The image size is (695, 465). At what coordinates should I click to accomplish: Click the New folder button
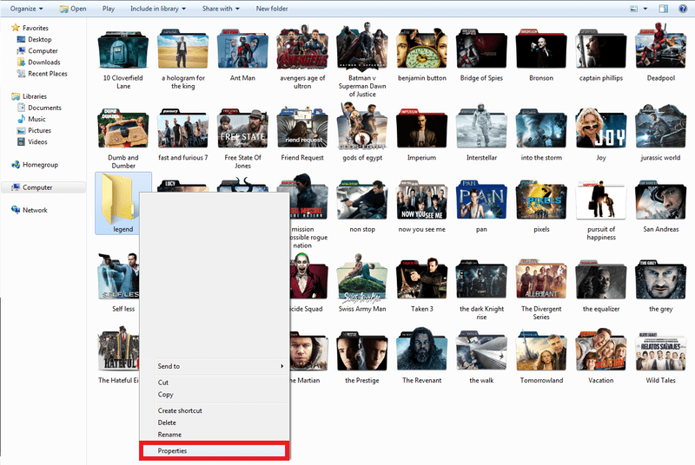tap(272, 9)
